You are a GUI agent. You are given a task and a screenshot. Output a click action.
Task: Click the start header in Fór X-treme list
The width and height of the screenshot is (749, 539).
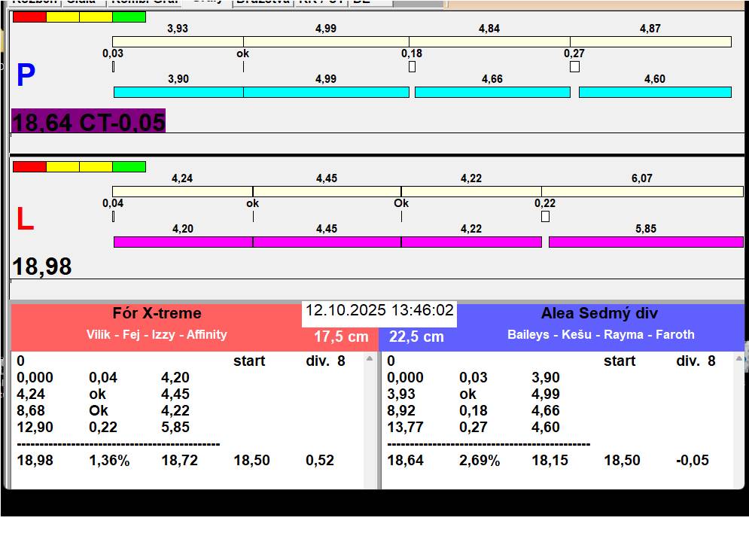[x=249, y=361]
